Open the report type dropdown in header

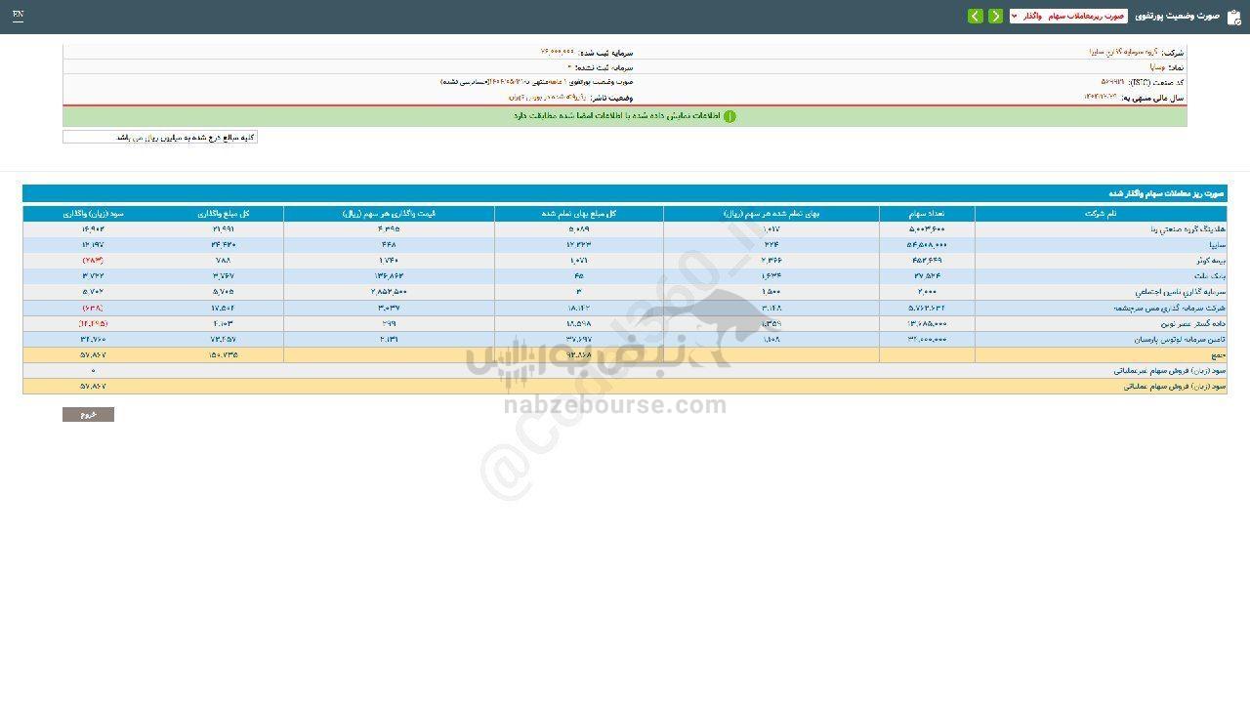[1068, 17]
